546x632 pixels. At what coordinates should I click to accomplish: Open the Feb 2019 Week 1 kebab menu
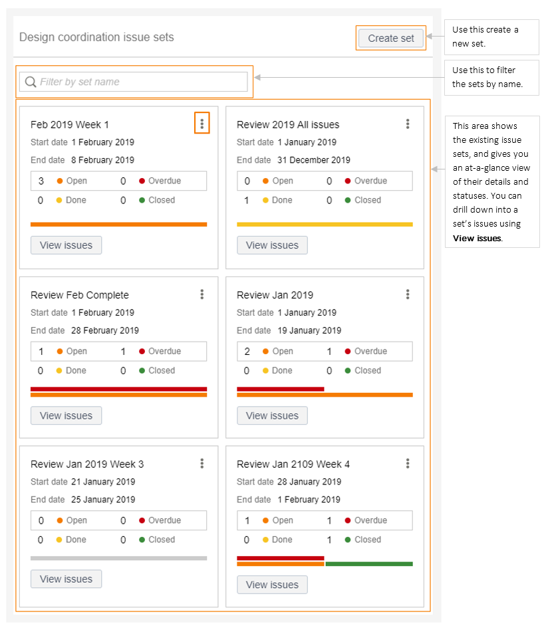click(x=202, y=124)
